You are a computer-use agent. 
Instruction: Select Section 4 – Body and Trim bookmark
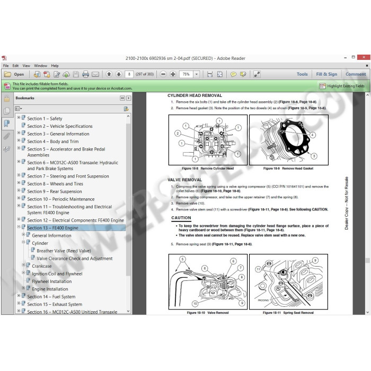(x=53, y=142)
